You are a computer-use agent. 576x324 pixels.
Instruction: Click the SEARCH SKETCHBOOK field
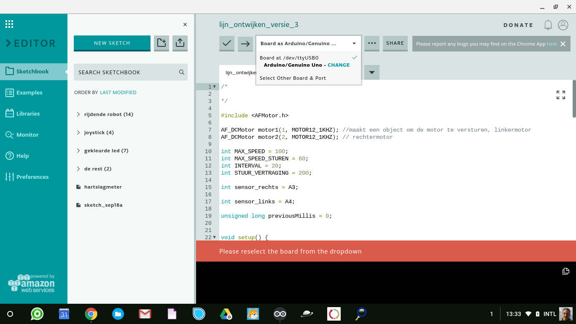(x=127, y=72)
